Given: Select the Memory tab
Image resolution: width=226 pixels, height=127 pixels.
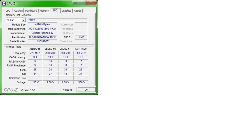Looking at the screenshot, I should click(x=44, y=11).
